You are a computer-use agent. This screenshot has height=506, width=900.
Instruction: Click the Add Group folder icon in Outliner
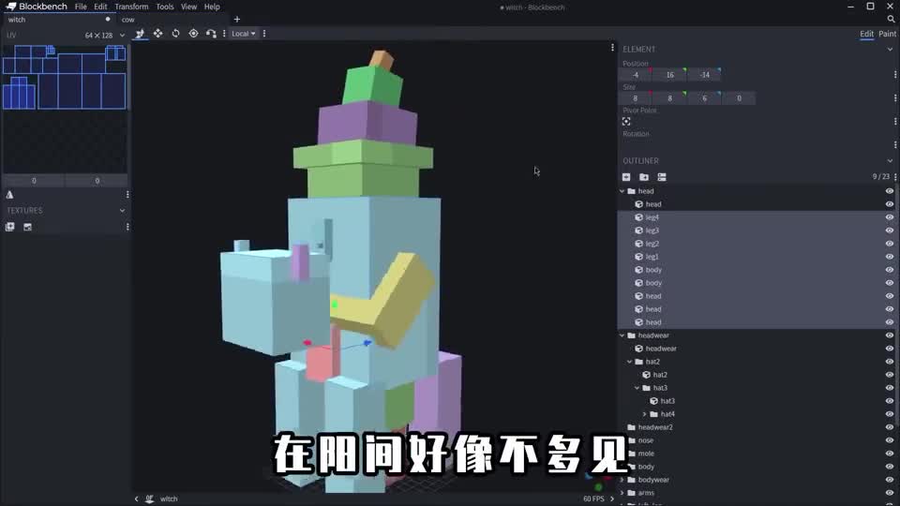click(x=644, y=177)
